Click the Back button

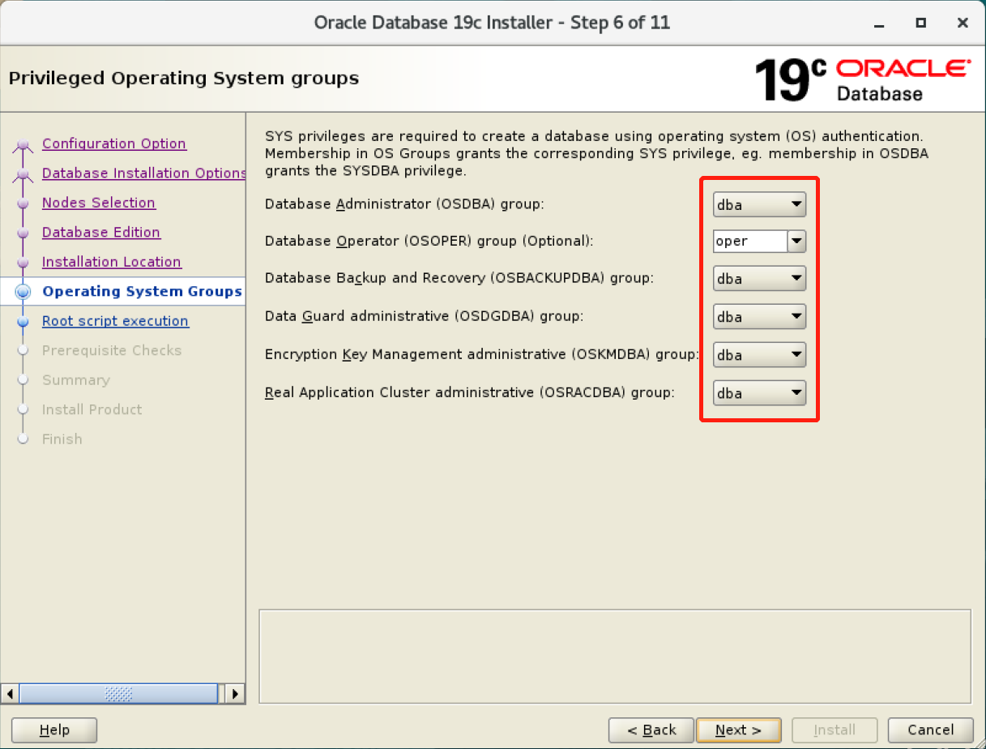coord(651,730)
